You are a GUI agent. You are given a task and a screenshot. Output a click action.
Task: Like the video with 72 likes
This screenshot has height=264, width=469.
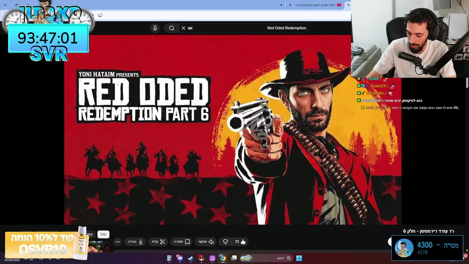coord(240,242)
